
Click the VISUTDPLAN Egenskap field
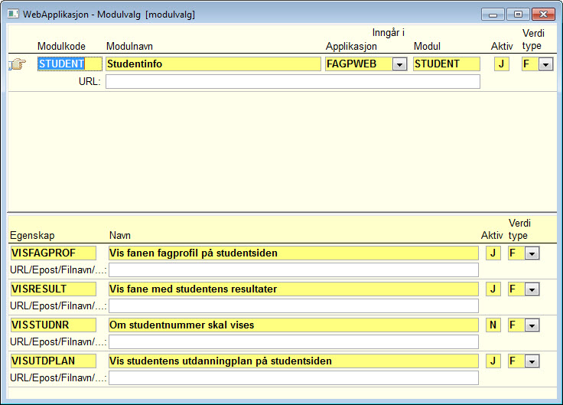pos(53,361)
